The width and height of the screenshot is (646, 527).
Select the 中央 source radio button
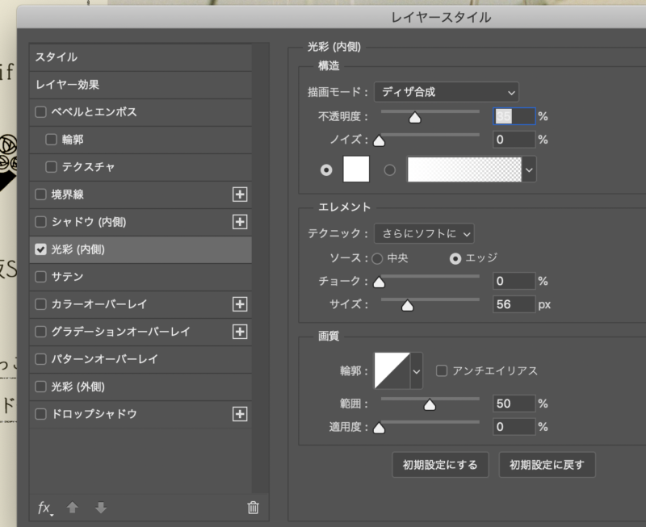(x=377, y=258)
